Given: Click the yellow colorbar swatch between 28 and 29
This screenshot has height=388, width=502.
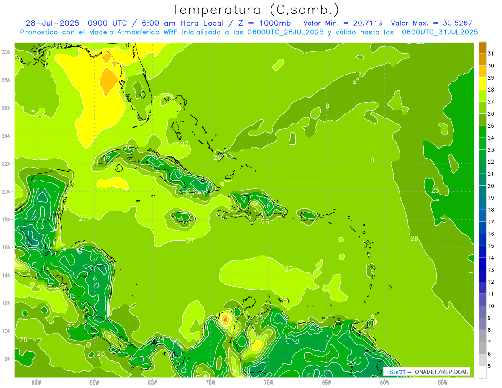Looking at the screenshot, I should 482,83.
